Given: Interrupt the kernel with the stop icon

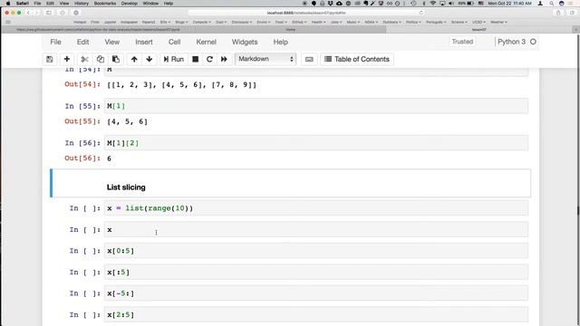Looking at the screenshot, I should pos(196,59).
